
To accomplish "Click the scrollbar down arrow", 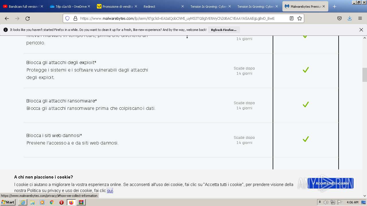I will point(365,196).
